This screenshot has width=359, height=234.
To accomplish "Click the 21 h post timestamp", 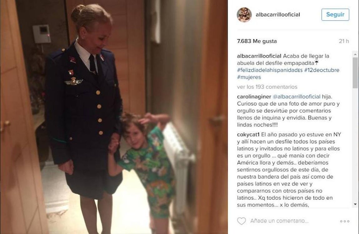I will 344,41.
